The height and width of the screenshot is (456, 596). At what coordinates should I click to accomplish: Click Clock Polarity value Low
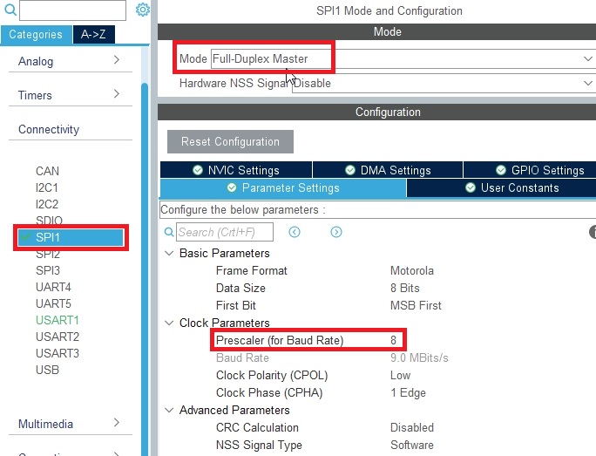[400, 376]
